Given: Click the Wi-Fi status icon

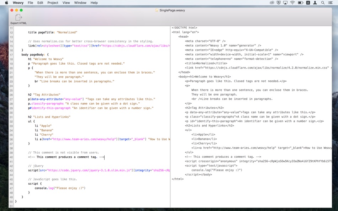Looking at the screenshot, I should click(x=292, y=3).
